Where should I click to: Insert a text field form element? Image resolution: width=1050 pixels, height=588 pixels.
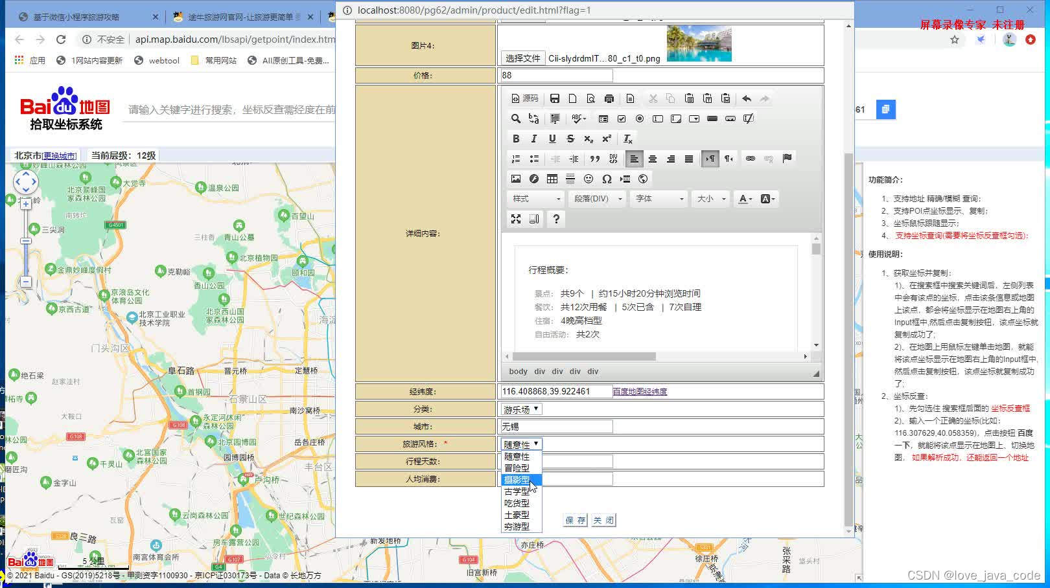(658, 119)
